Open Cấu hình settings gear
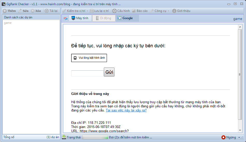This screenshot has height=142, width=246. click(121, 11)
